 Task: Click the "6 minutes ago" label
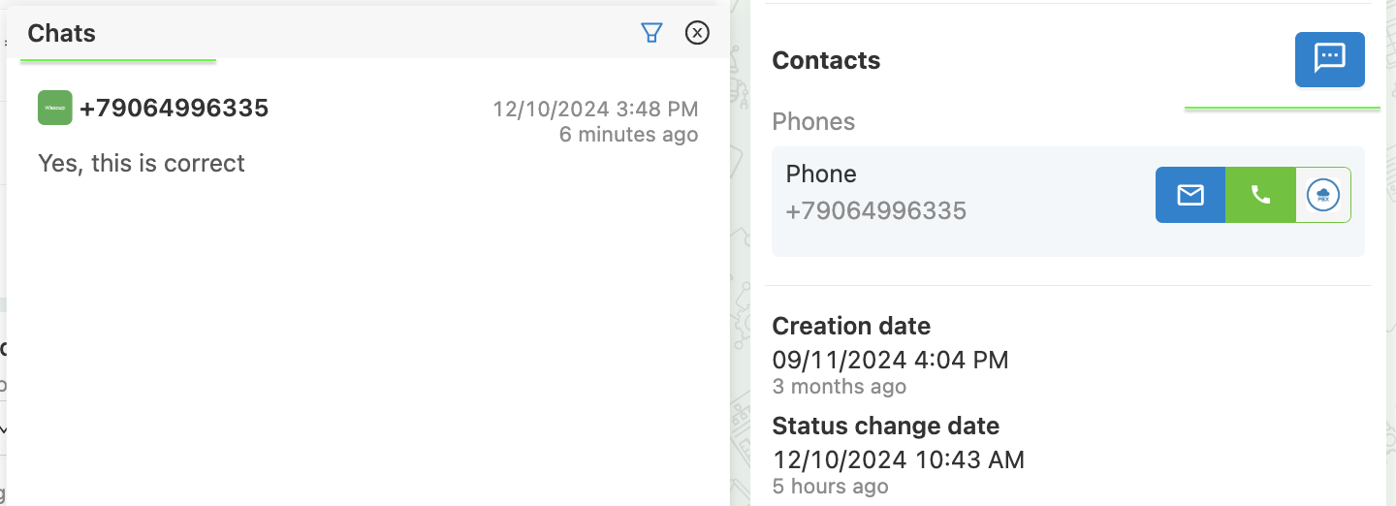click(628, 134)
